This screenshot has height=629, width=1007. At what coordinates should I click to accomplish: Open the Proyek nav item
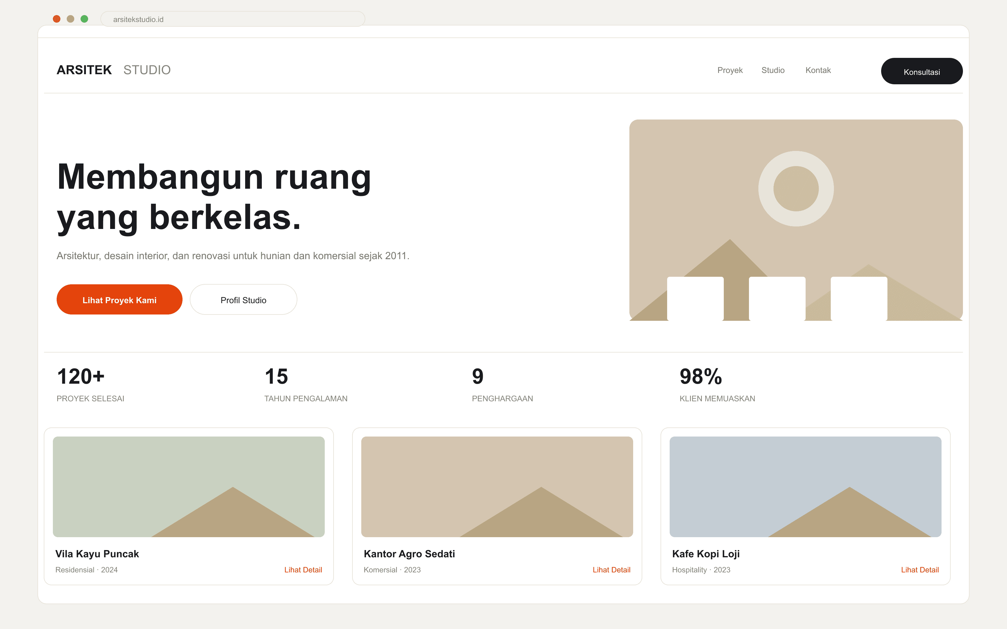tap(730, 70)
